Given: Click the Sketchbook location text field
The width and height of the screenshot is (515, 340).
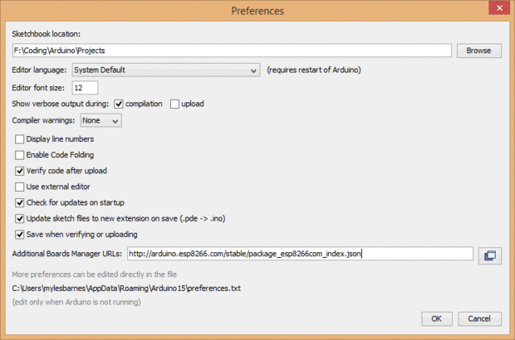Looking at the screenshot, I should pos(231,51).
